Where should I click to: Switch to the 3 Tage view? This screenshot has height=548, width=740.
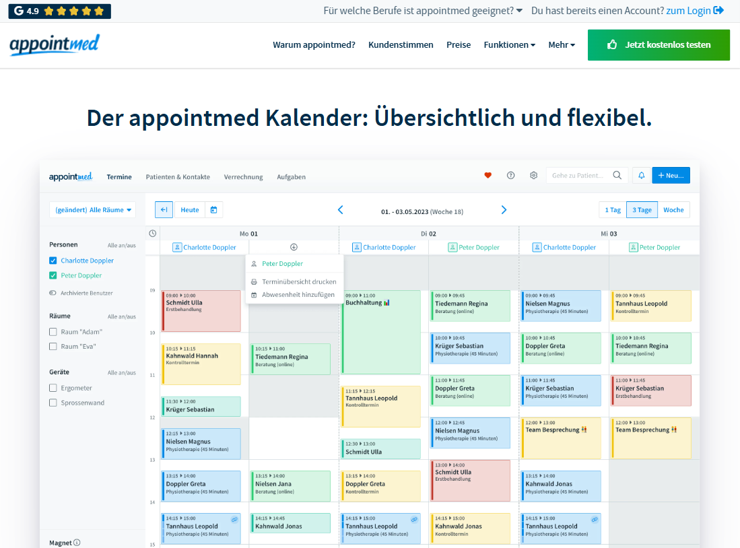pyautogui.click(x=642, y=209)
